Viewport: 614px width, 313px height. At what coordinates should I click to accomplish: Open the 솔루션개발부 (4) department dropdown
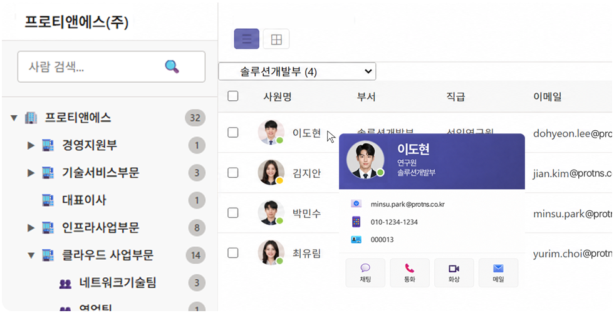point(297,71)
